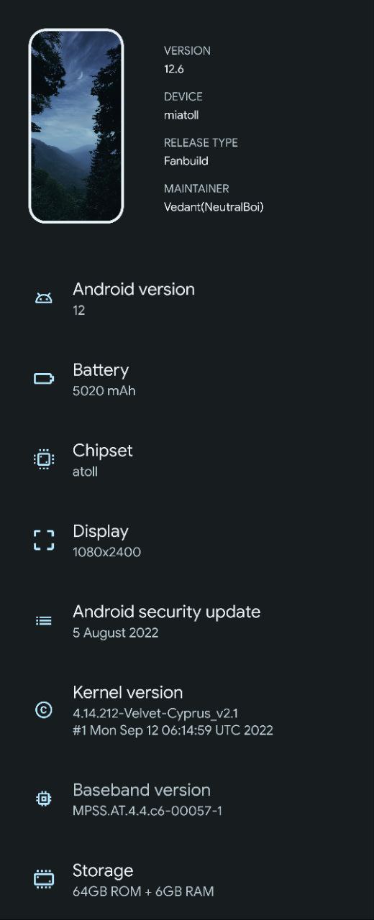This screenshot has height=920, width=374.
Task: Tap the Display frame icon
Action: pos(44,540)
